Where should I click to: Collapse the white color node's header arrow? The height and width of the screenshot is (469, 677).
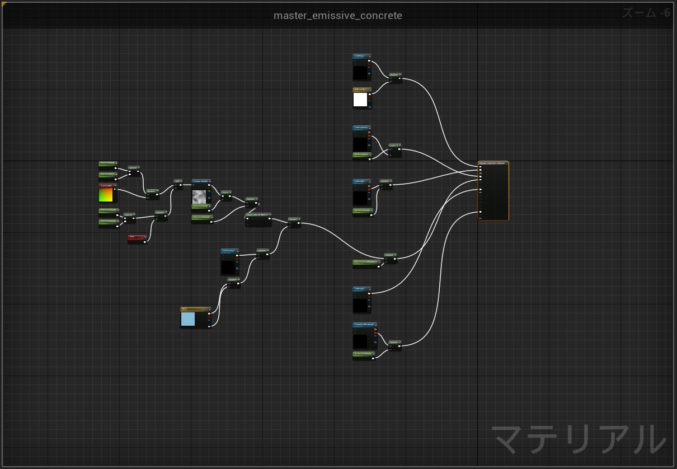tap(370, 90)
